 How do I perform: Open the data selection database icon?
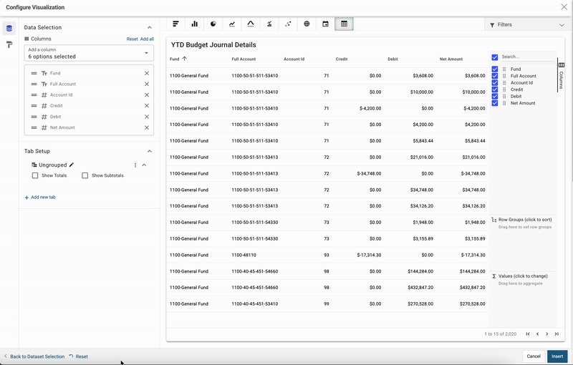tap(9, 28)
